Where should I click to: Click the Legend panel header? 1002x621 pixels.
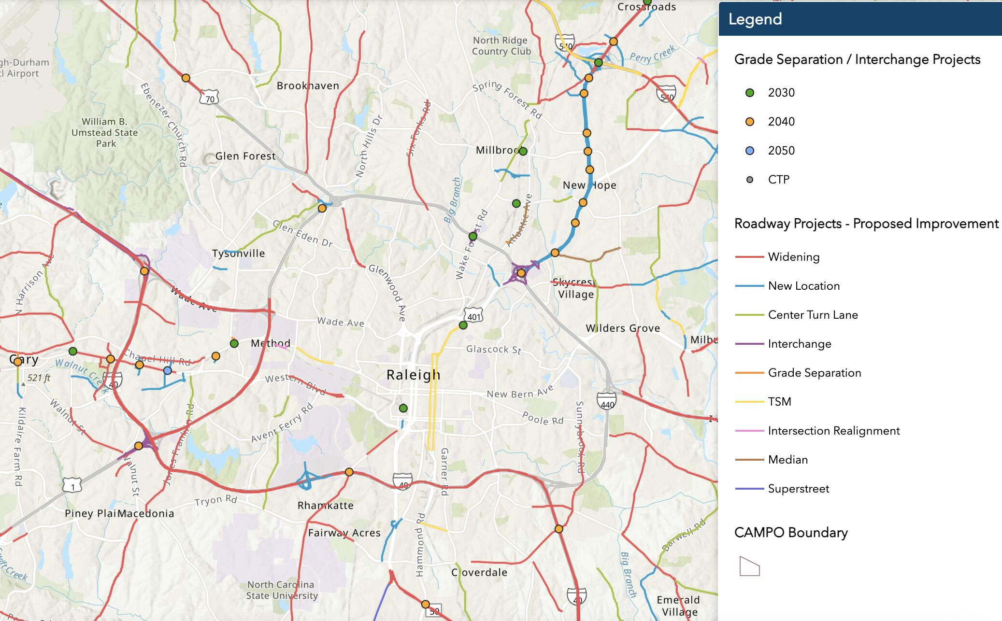(x=860, y=19)
